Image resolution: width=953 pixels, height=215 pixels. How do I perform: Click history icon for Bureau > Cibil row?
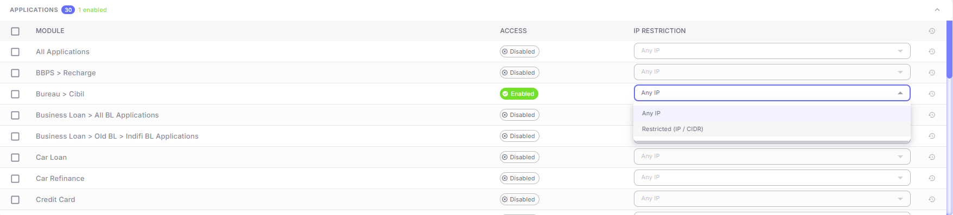(x=932, y=94)
